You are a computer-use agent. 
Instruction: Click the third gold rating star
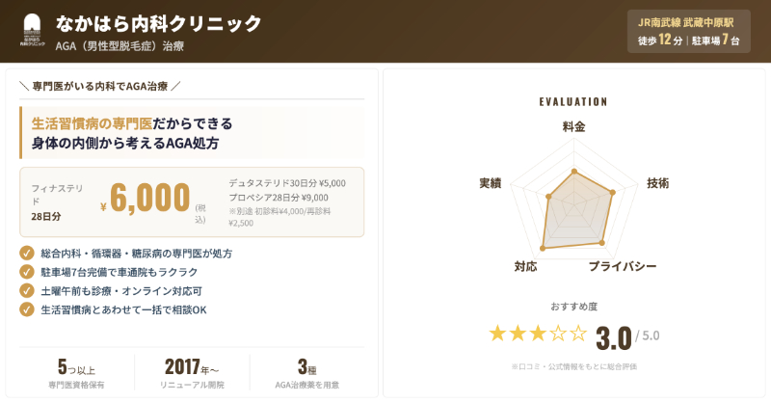[x=538, y=334]
